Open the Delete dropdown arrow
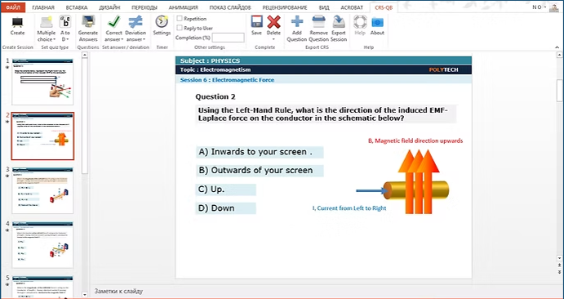564x299 pixels. pos(273,39)
